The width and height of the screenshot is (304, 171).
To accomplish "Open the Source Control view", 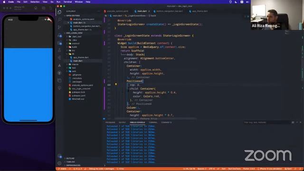I will click(x=59, y=28).
